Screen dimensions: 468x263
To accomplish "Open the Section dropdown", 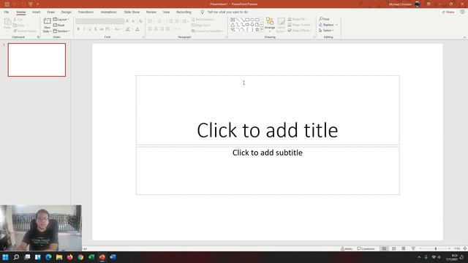I will [x=61, y=31].
